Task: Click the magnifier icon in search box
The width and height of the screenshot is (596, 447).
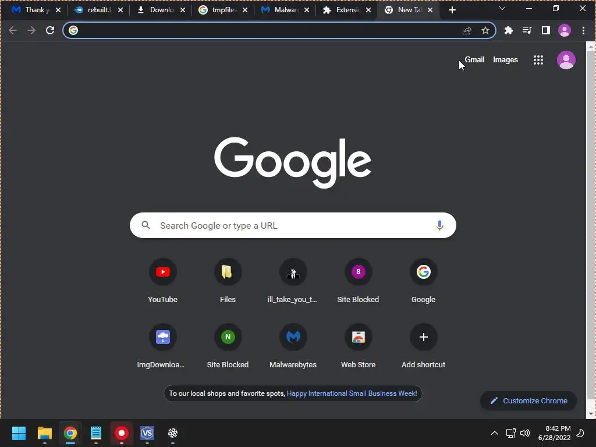Action: tap(146, 225)
